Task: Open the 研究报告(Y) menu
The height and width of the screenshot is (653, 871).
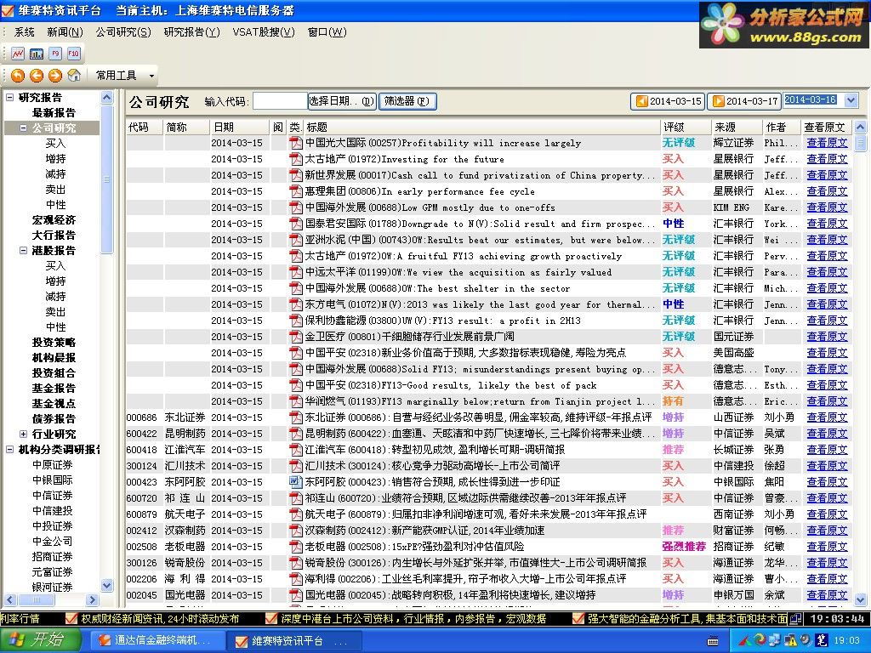Action: tap(191, 32)
